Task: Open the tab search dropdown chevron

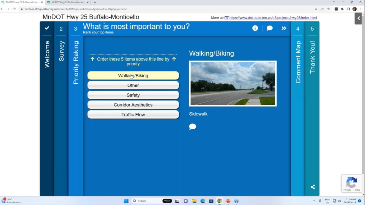Action: (x=334, y=2)
